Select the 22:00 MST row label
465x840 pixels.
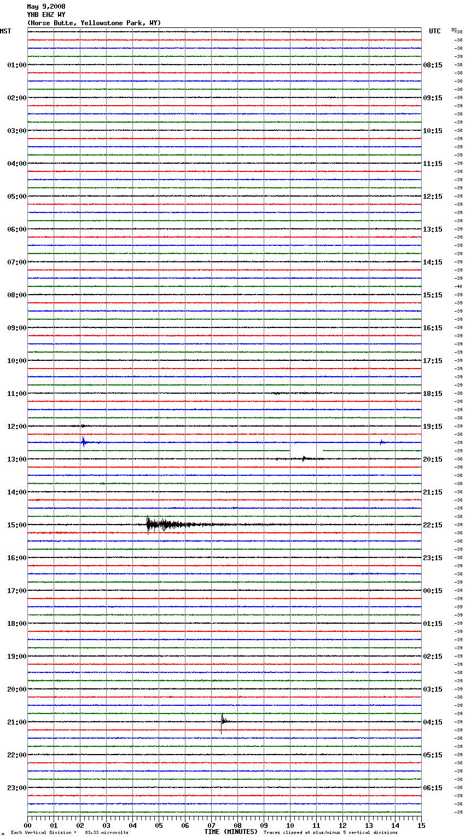coord(17,755)
